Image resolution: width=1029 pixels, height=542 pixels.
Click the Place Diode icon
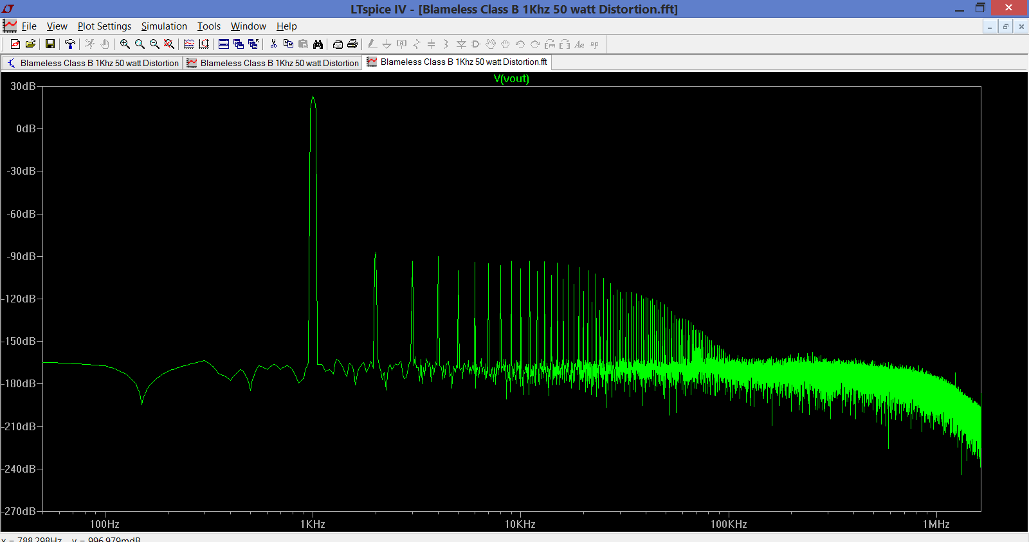tap(461, 44)
